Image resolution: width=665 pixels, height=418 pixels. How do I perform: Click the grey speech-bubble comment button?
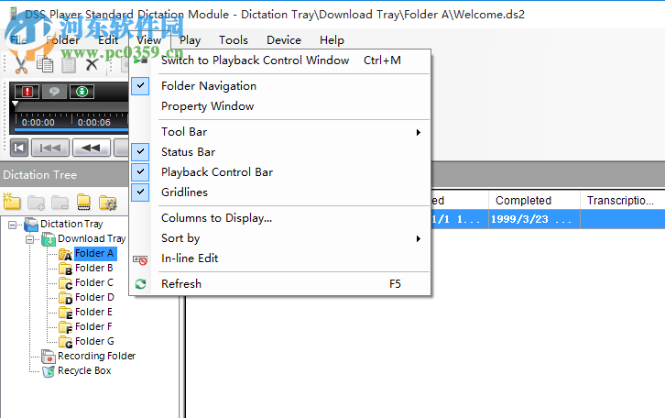pyautogui.click(x=54, y=92)
